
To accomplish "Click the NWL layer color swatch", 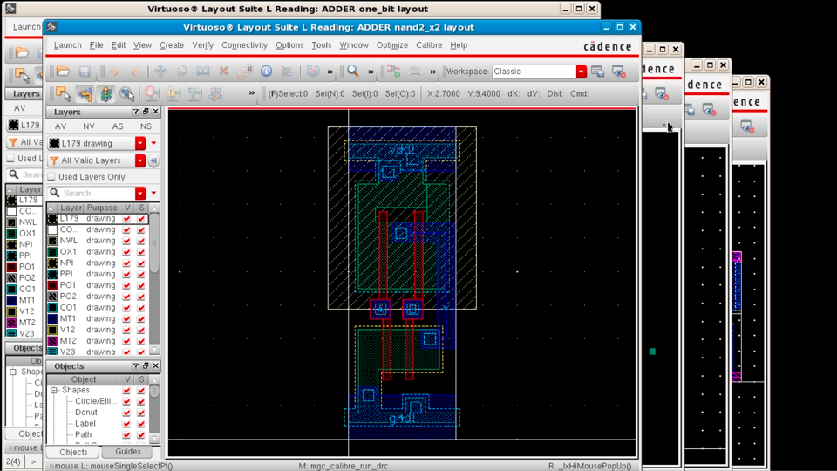I will [52, 241].
